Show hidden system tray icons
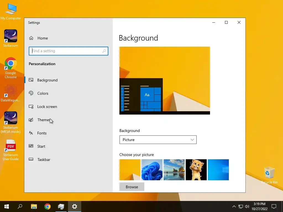The height and width of the screenshot is (212, 283). coord(234,206)
